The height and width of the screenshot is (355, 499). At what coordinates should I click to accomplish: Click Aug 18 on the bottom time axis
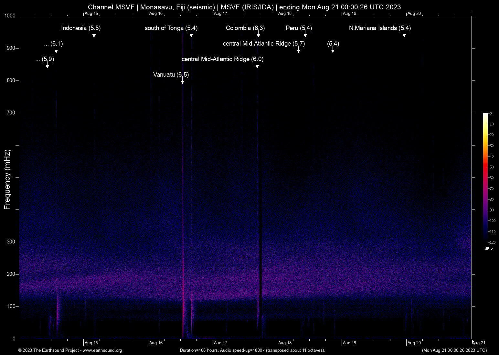[285, 343]
